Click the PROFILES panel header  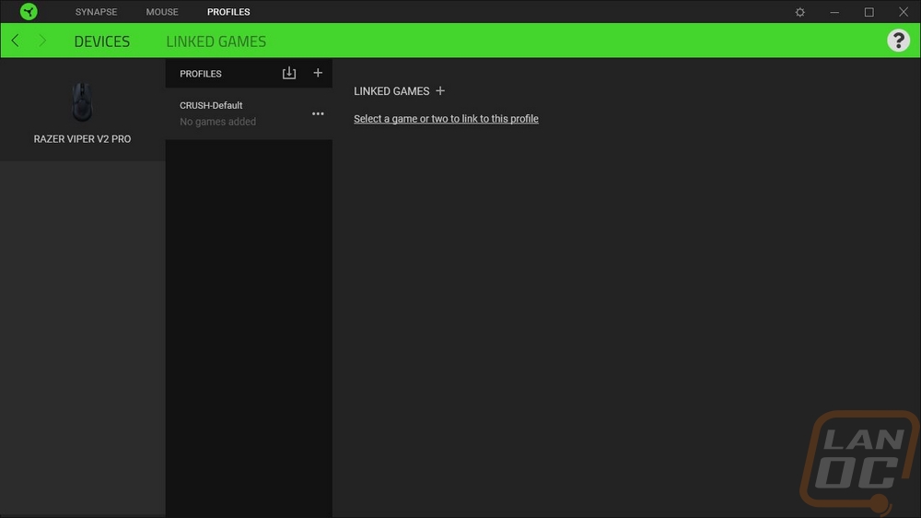(x=200, y=74)
